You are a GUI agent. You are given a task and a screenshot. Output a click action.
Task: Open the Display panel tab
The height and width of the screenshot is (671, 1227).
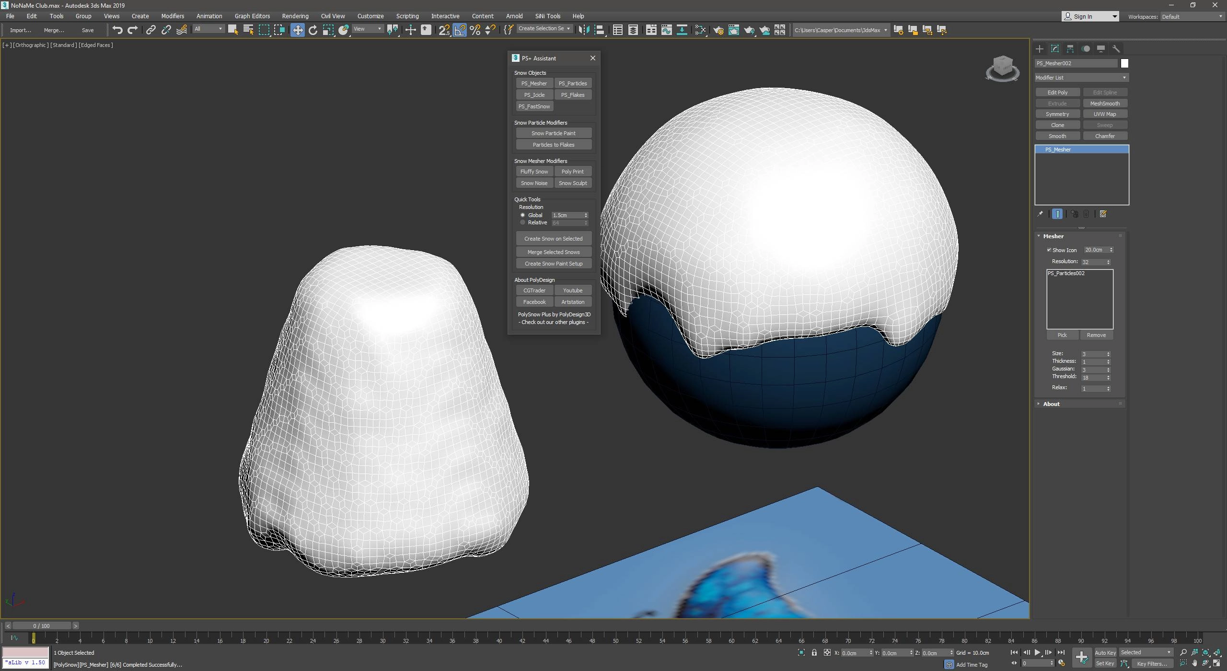point(1101,49)
